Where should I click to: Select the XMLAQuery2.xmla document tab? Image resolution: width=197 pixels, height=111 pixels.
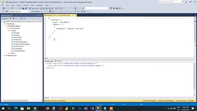[58, 15]
